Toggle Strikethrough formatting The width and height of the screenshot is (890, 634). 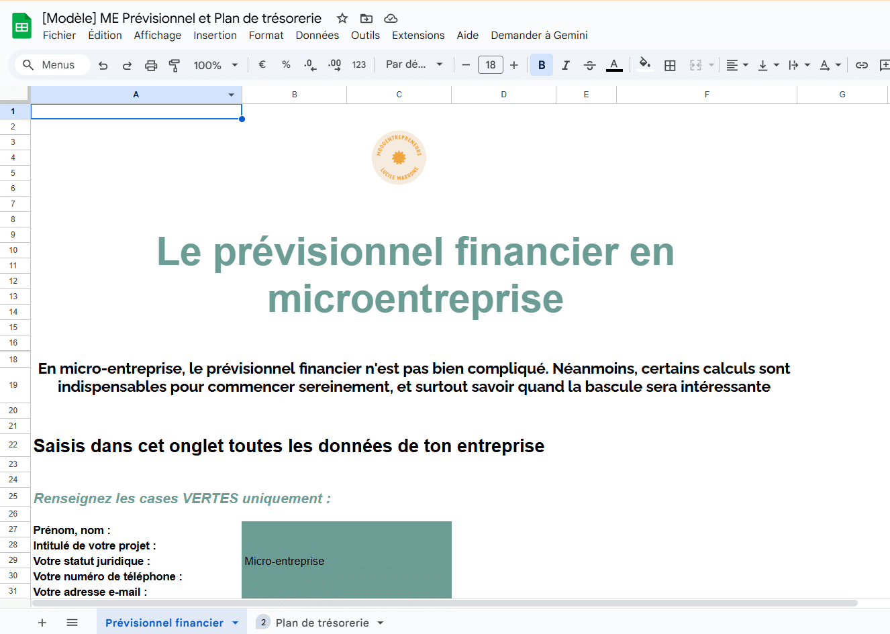590,65
